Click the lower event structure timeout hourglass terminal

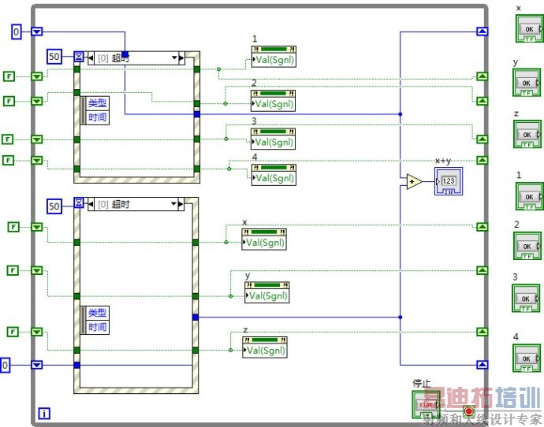pos(79,202)
